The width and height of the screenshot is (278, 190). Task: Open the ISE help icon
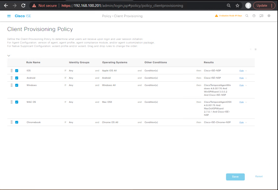point(254,16)
